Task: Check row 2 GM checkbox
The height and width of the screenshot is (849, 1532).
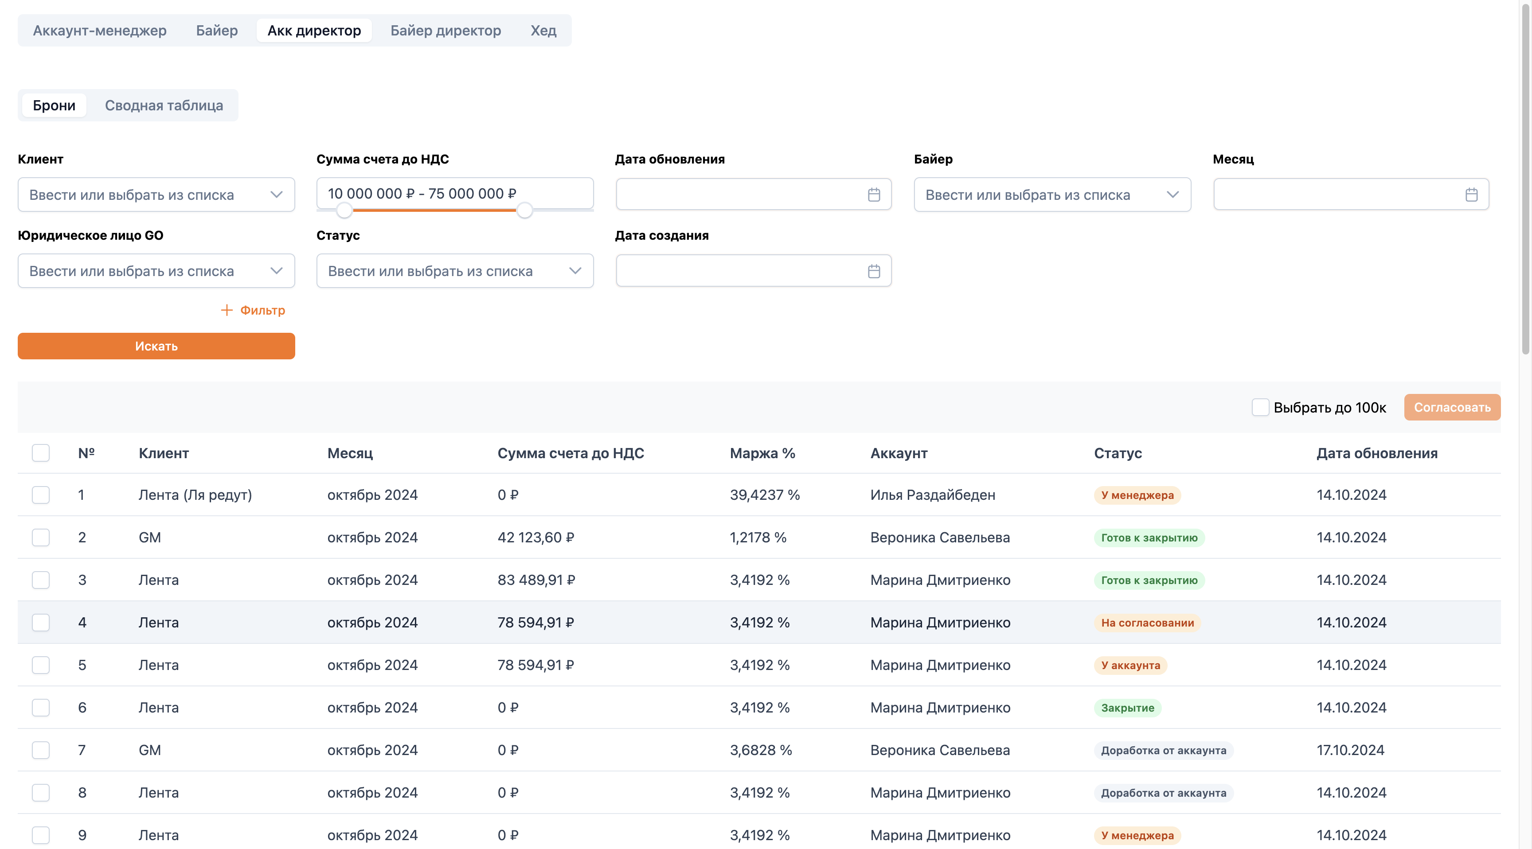Action: point(40,537)
